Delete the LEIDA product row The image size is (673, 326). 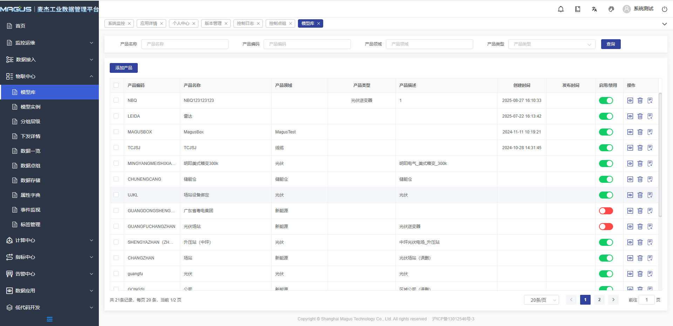[640, 116]
